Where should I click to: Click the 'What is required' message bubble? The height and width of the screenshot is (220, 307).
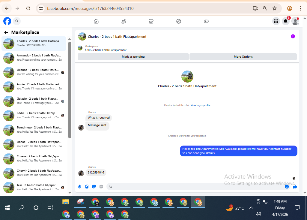tap(99, 118)
